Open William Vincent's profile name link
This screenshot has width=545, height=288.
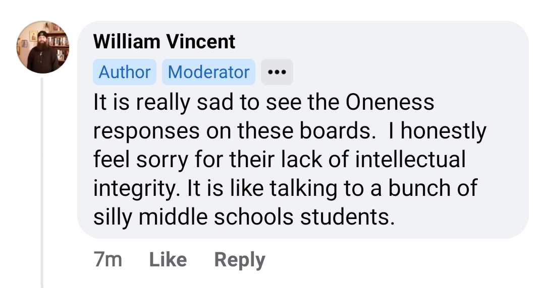point(165,41)
